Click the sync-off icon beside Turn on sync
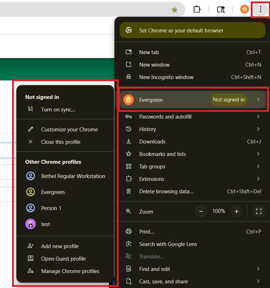This screenshot has height=288, width=270. [x=31, y=109]
